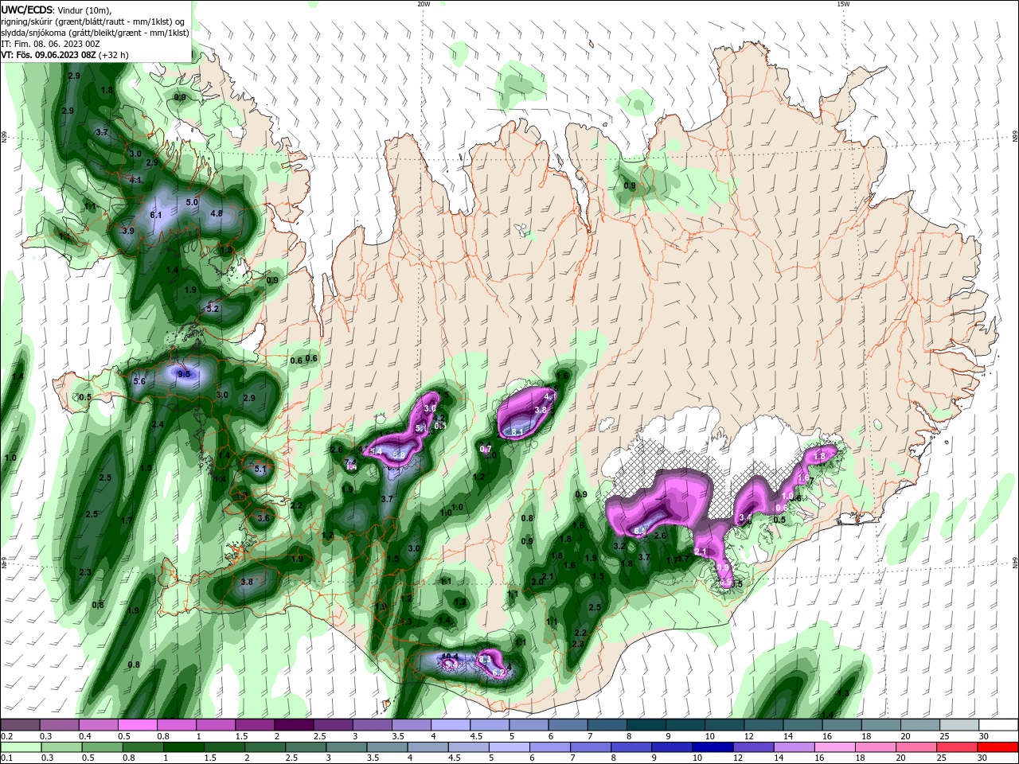The image size is (1019, 764).
Task: Click the bright pink 0.5–0.8 snow legend swatch
Action: (138, 725)
